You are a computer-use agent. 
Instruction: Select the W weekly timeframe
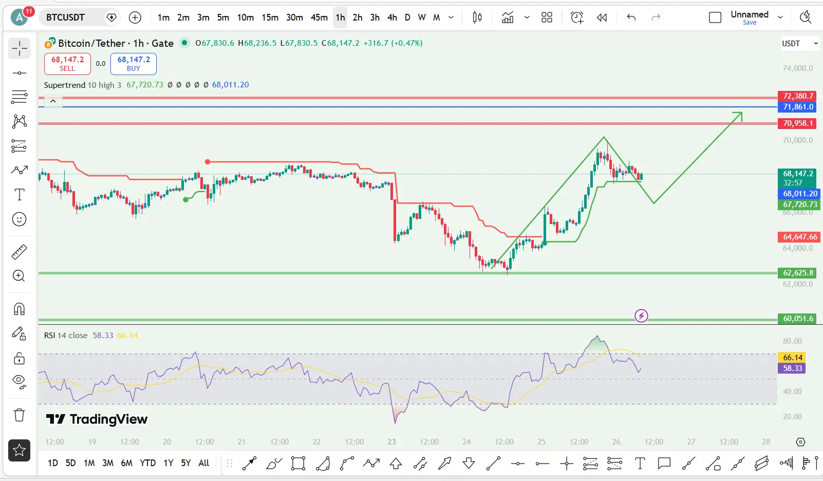[422, 17]
